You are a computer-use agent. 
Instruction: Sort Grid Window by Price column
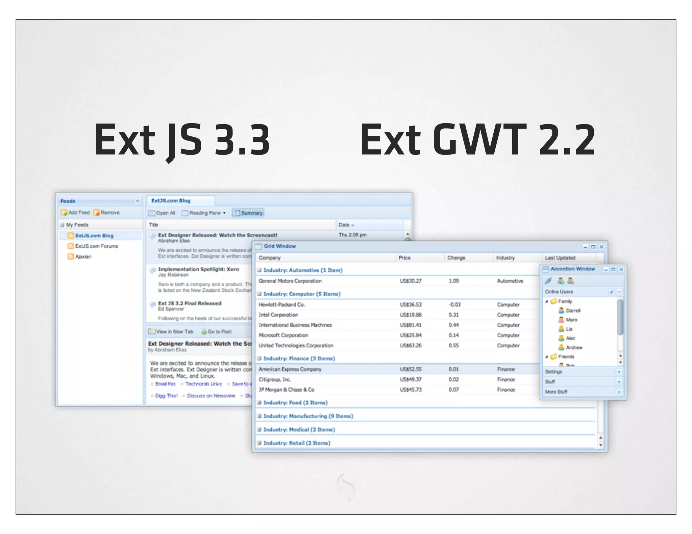coord(420,258)
